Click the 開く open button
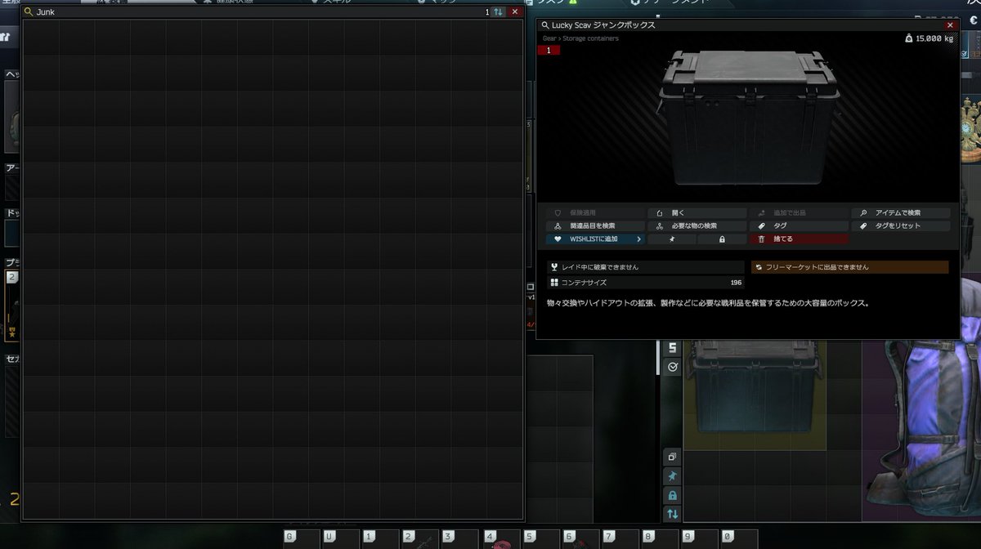The height and width of the screenshot is (549, 981). (696, 212)
